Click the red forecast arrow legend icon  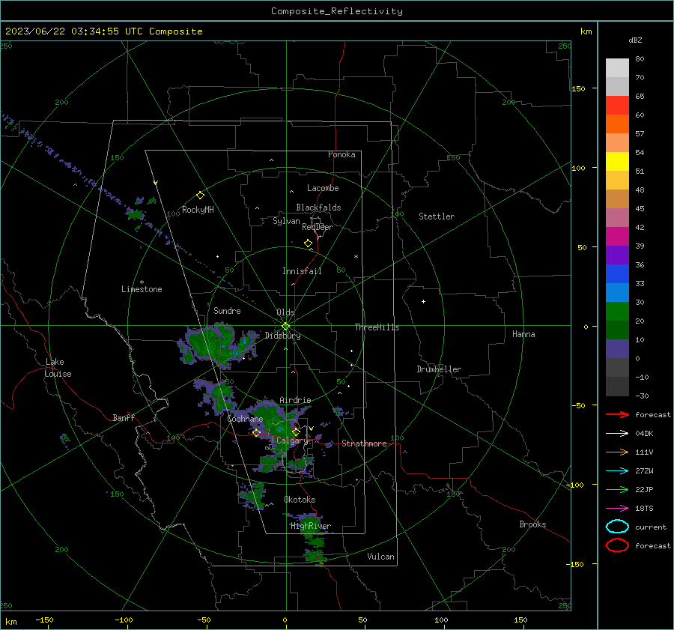[x=617, y=414]
